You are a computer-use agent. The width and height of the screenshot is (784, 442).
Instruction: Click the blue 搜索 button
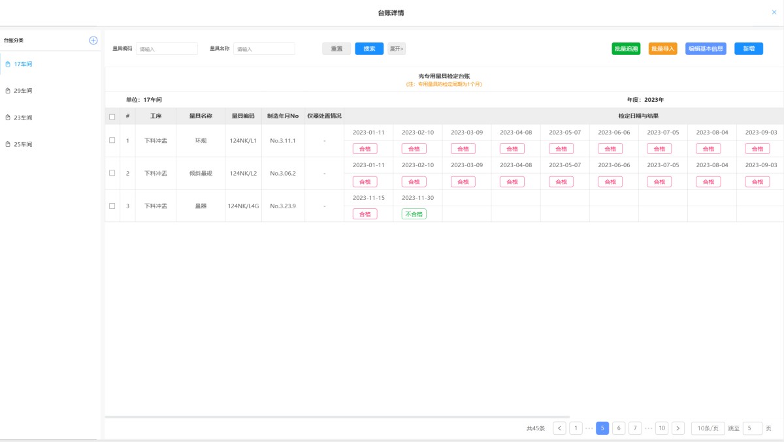[369, 49]
